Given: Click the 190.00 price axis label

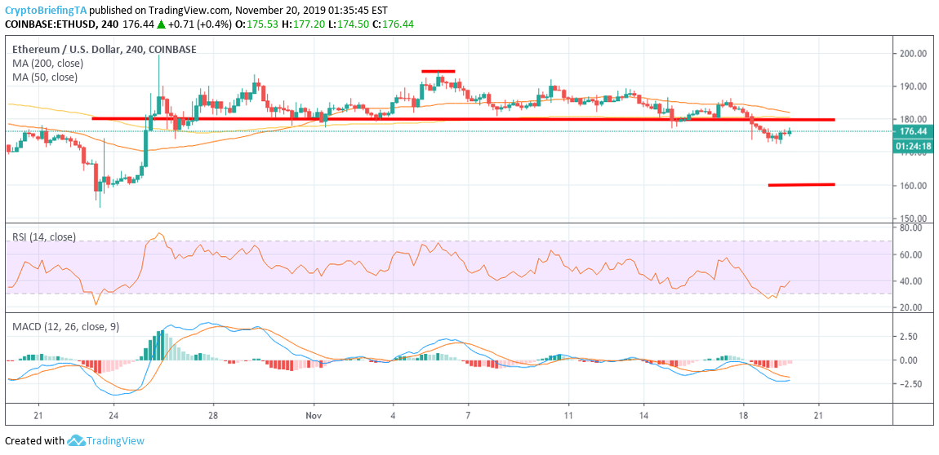Looking at the screenshot, I should pos(914,86).
